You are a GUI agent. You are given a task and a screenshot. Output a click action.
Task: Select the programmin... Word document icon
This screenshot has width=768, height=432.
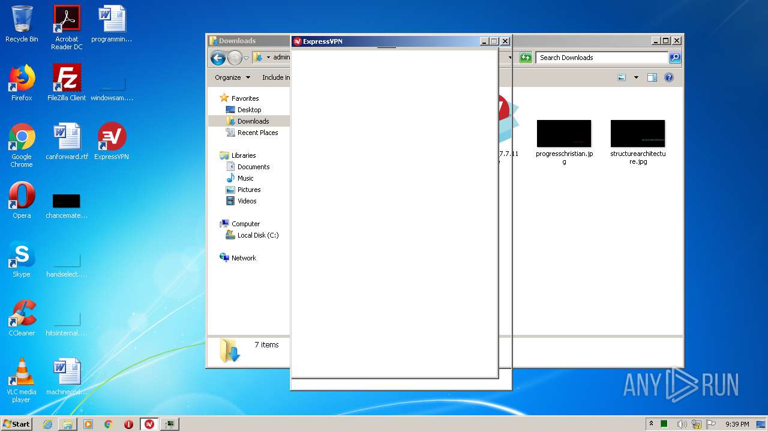(x=112, y=25)
